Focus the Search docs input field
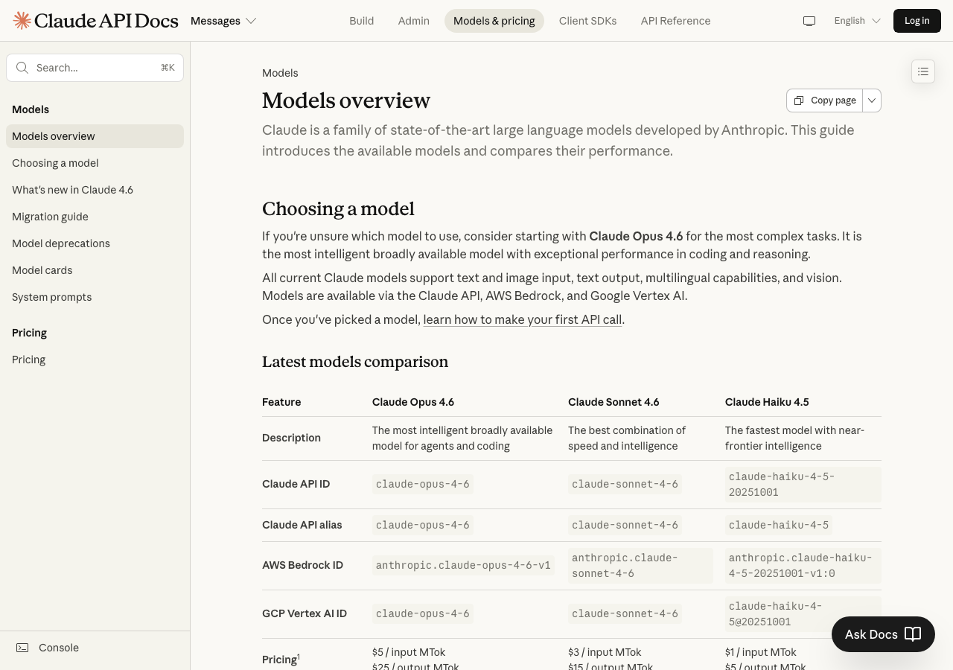The height and width of the screenshot is (670, 953). click(x=97, y=68)
